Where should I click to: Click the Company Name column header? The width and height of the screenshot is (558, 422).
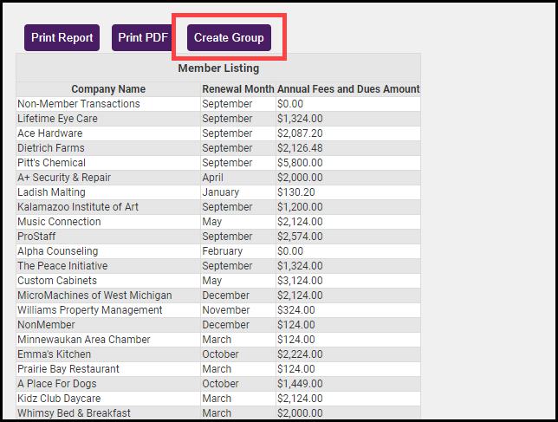[108, 89]
